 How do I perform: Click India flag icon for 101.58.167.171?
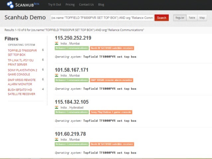click(x=56, y=75)
